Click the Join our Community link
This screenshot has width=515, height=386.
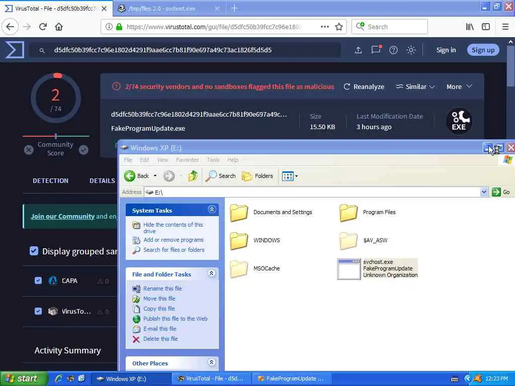point(62,216)
